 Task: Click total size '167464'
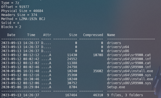(71, 95)
